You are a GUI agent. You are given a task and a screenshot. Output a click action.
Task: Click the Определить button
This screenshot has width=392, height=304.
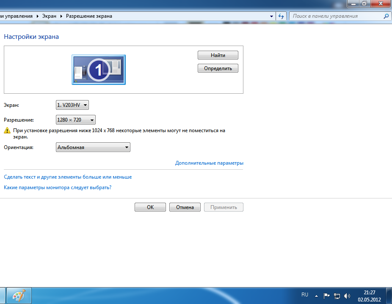coord(218,68)
